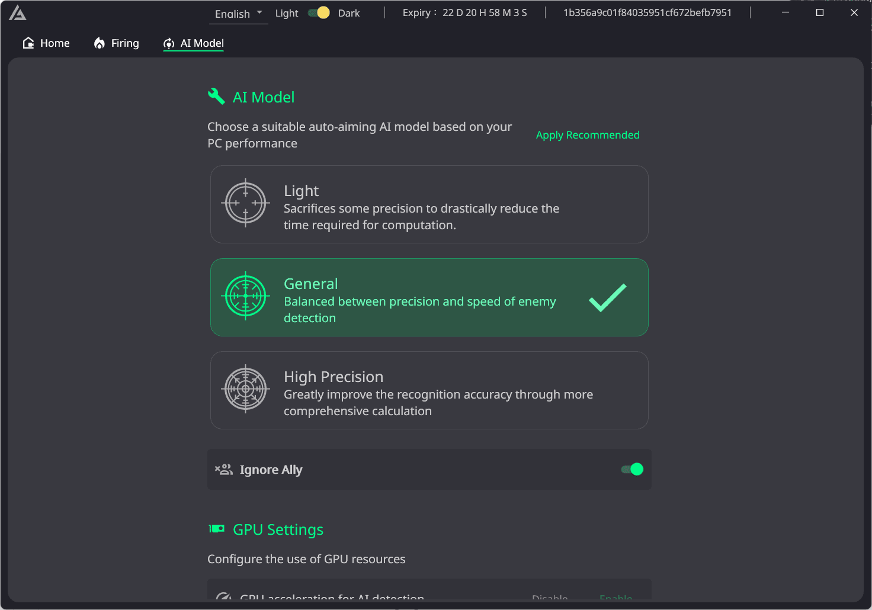Click the General model crosshair icon
Viewport: 872px width, 610px height.
point(245,296)
